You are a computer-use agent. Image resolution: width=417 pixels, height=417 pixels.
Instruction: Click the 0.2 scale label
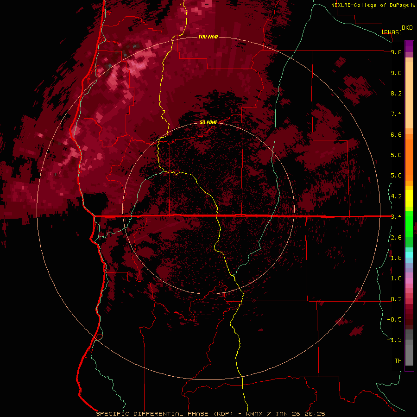tap(396, 299)
